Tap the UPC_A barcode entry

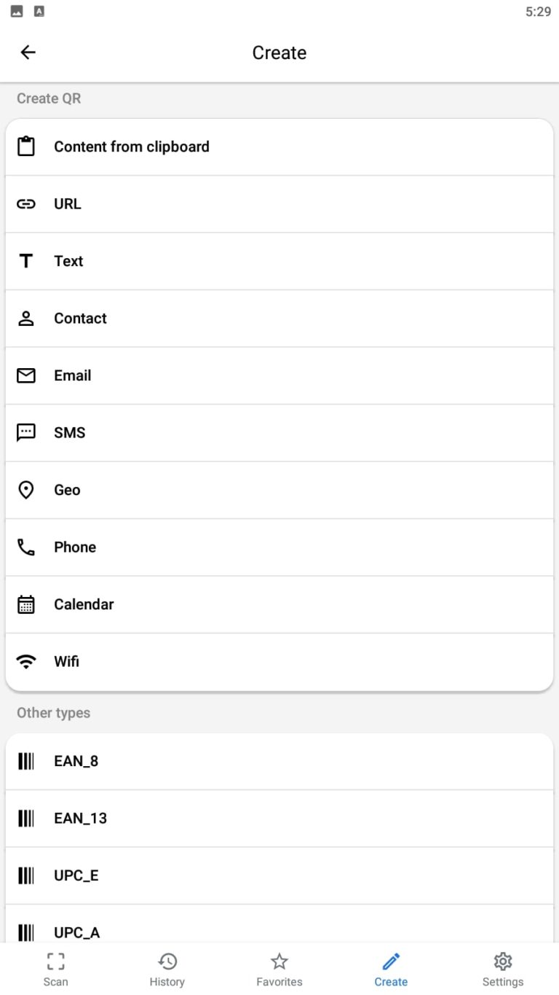(x=76, y=931)
